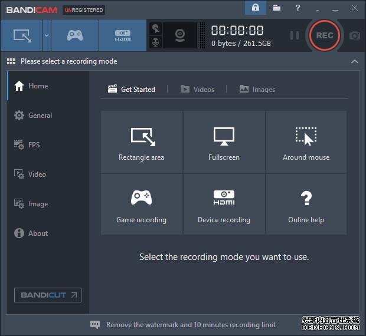Take screenshot with camera icon

pyautogui.click(x=355, y=35)
